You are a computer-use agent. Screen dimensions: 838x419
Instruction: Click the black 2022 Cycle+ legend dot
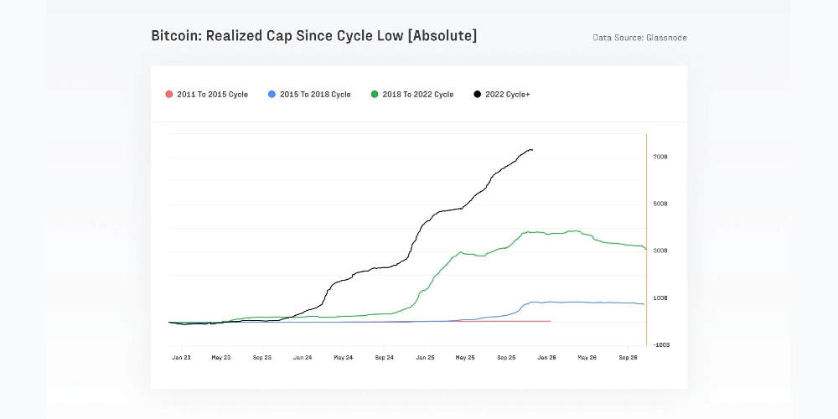(478, 95)
